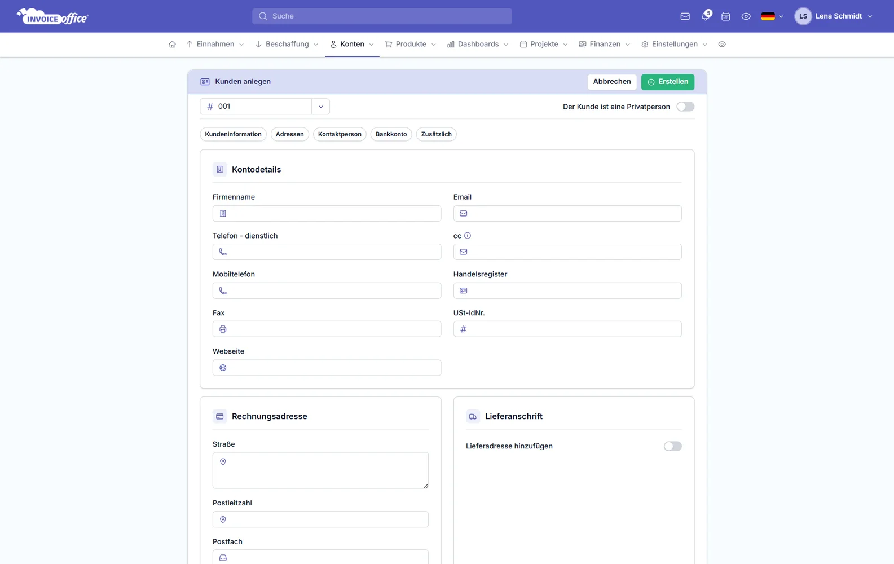Click the phone icon in Mobiltelefon field
This screenshot has width=894, height=564.
(x=223, y=290)
